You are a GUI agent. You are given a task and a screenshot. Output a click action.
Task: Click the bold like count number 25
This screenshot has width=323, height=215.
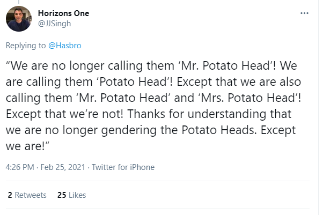coord(61,195)
